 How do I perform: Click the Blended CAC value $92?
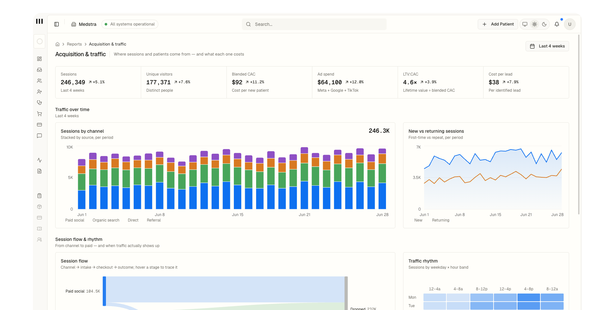click(x=237, y=82)
